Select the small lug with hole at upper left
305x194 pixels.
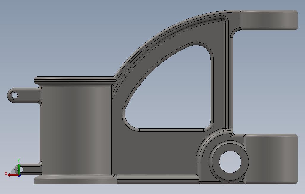[x=24, y=96]
